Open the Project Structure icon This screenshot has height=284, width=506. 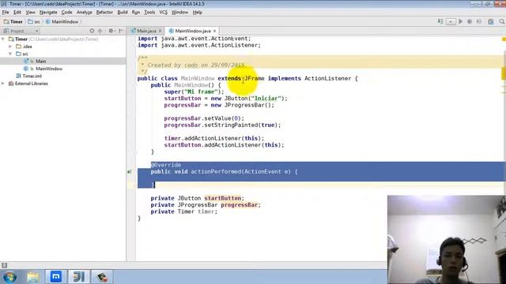pyautogui.click(x=490, y=21)
